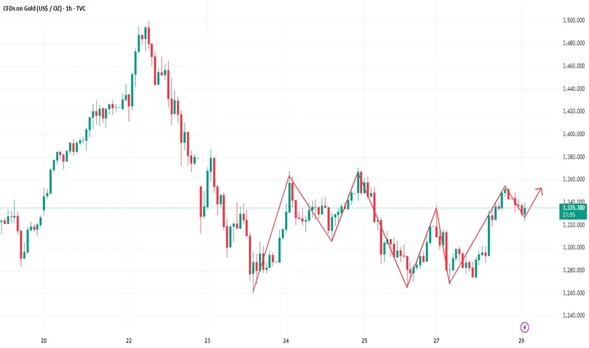589x348 pixels.
Task: Click date 25 on the time axis
Action: click(x=365, y=341)
